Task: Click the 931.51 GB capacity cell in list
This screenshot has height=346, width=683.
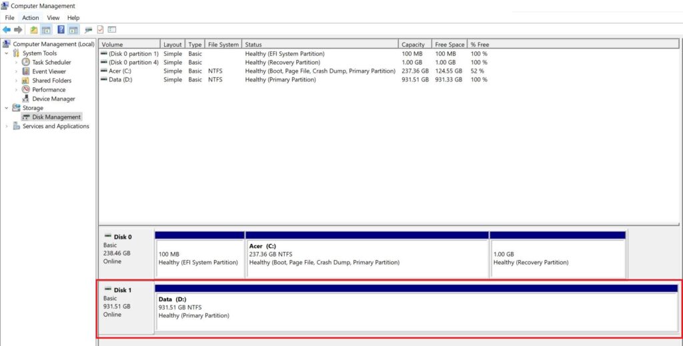Action: coord(415,79)
